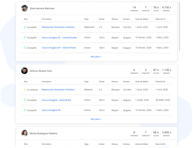193x148 pixels.
Task: Open Cours d'anglais B1 - Intensif Juillet
Action: pyautogui.click(x=59, y=38)
